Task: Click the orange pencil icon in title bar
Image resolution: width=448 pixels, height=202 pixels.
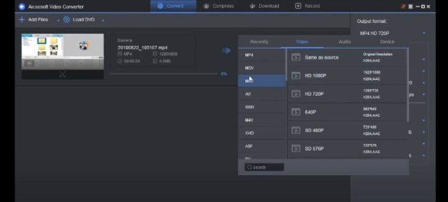Action: click(403, 7)
